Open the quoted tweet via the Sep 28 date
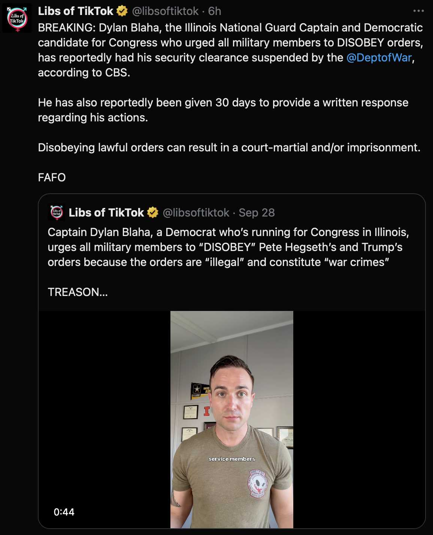This screenshot has width=433, height=535. [x=257, y=212]
